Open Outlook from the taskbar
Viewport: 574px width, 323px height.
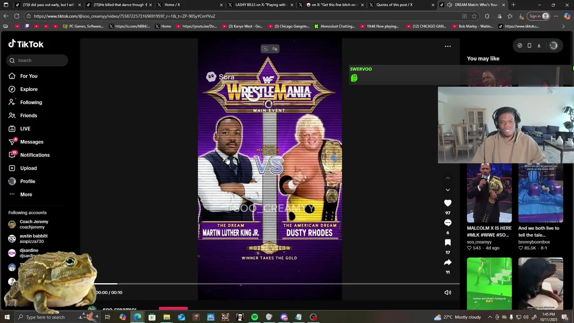click(x=181, y=317)
